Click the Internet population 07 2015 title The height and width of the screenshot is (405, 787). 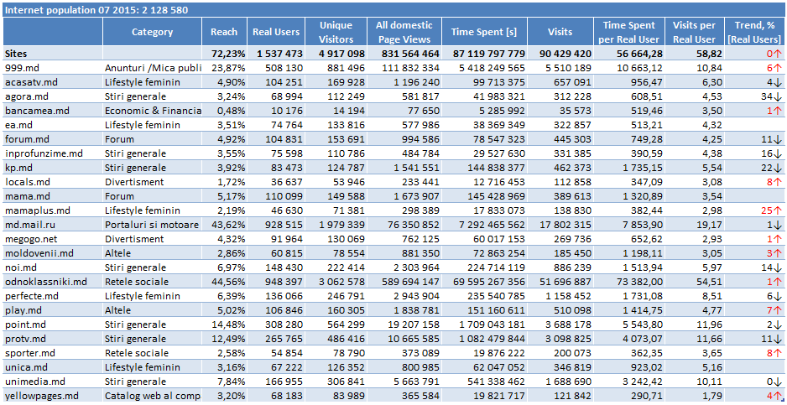click(96, 10)
